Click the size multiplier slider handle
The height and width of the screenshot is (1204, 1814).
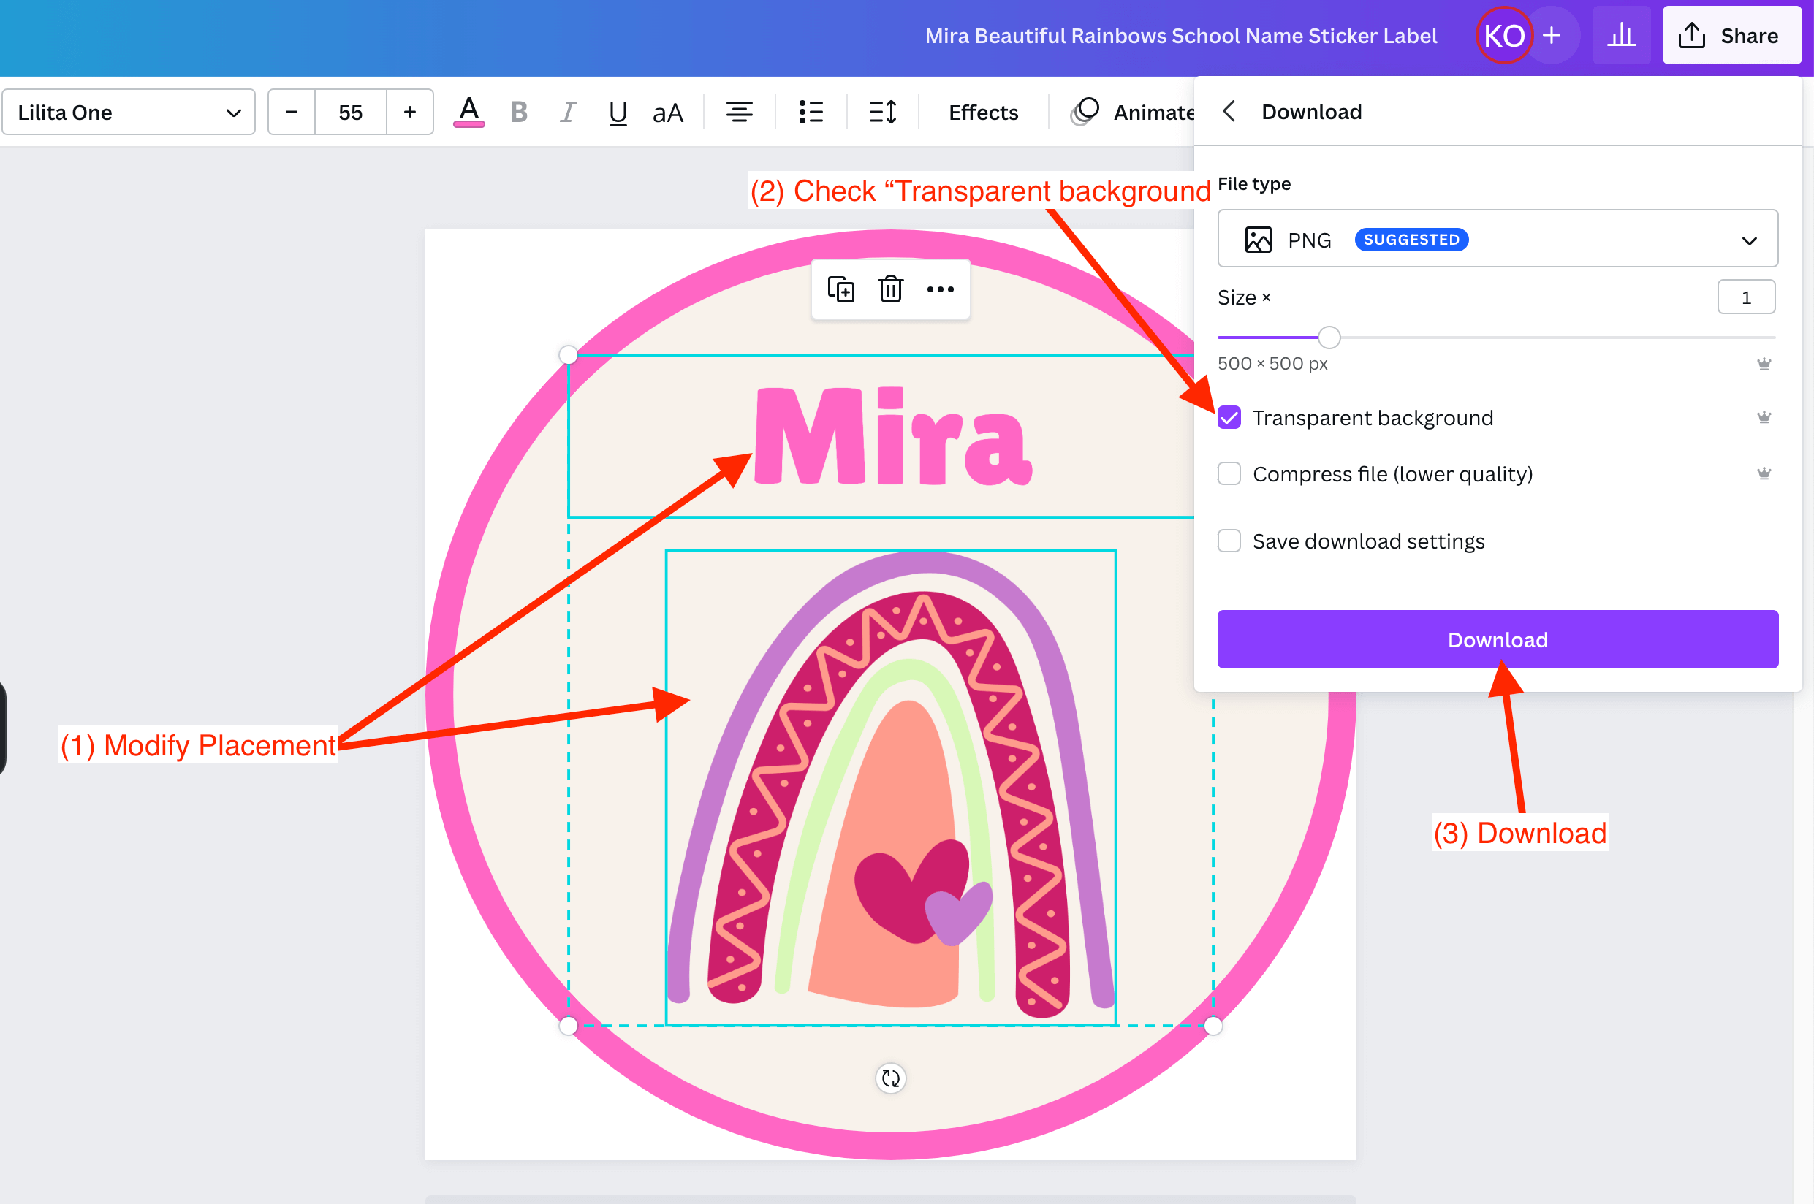(1329, 337)
